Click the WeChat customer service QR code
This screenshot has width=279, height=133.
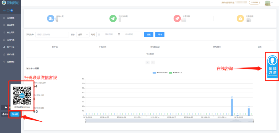(x=21, y=95)
